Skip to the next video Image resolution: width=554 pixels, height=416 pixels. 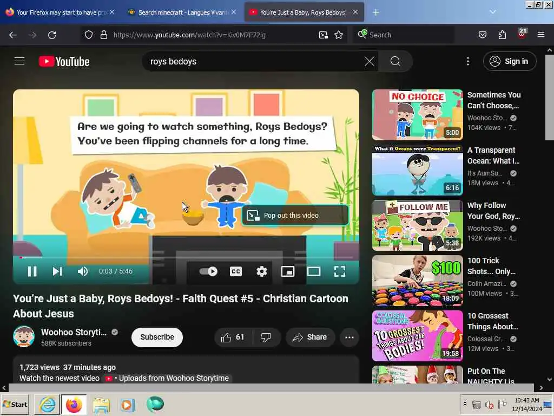coord(57,271)
